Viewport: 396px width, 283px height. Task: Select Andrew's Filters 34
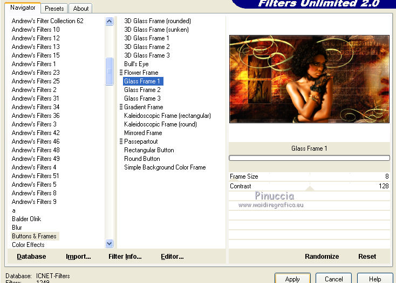coord(36,107)
